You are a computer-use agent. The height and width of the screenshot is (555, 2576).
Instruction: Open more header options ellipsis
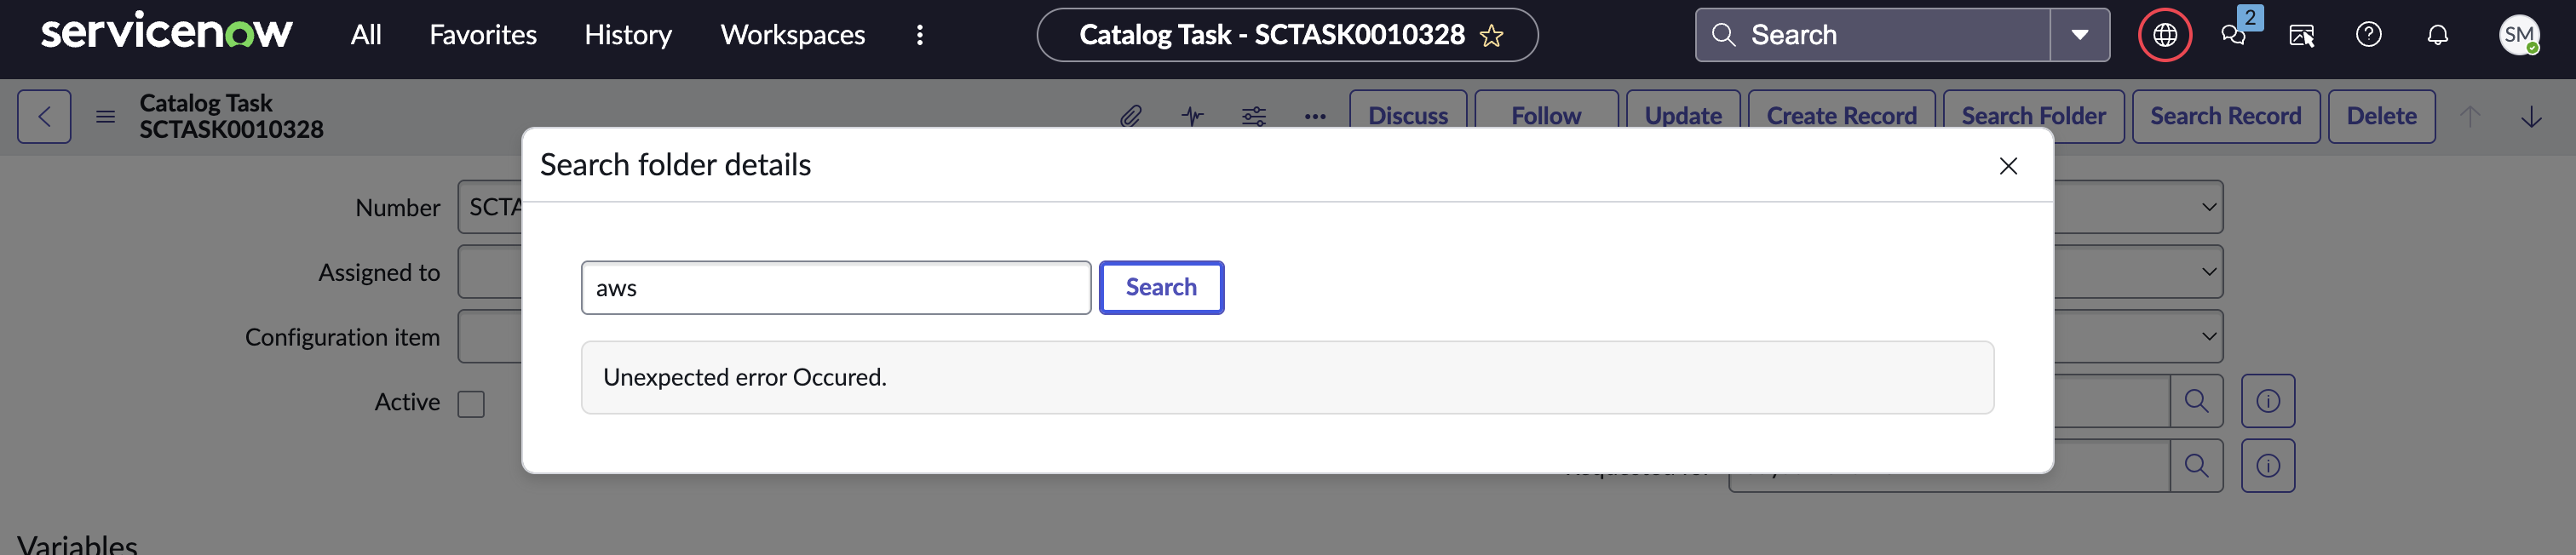(x=1314, y=117)
